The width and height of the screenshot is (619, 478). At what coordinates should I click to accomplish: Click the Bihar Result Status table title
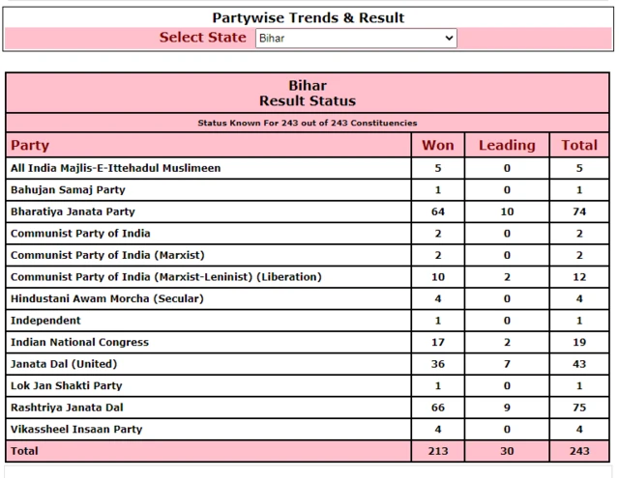click(x=308, y=93)
